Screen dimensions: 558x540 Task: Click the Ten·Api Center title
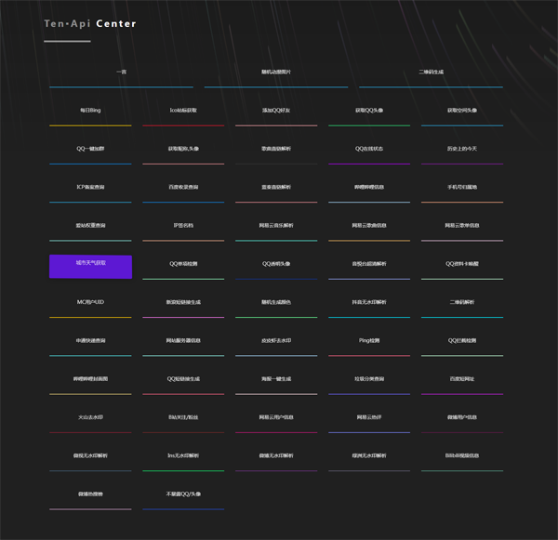click(90, 23)
